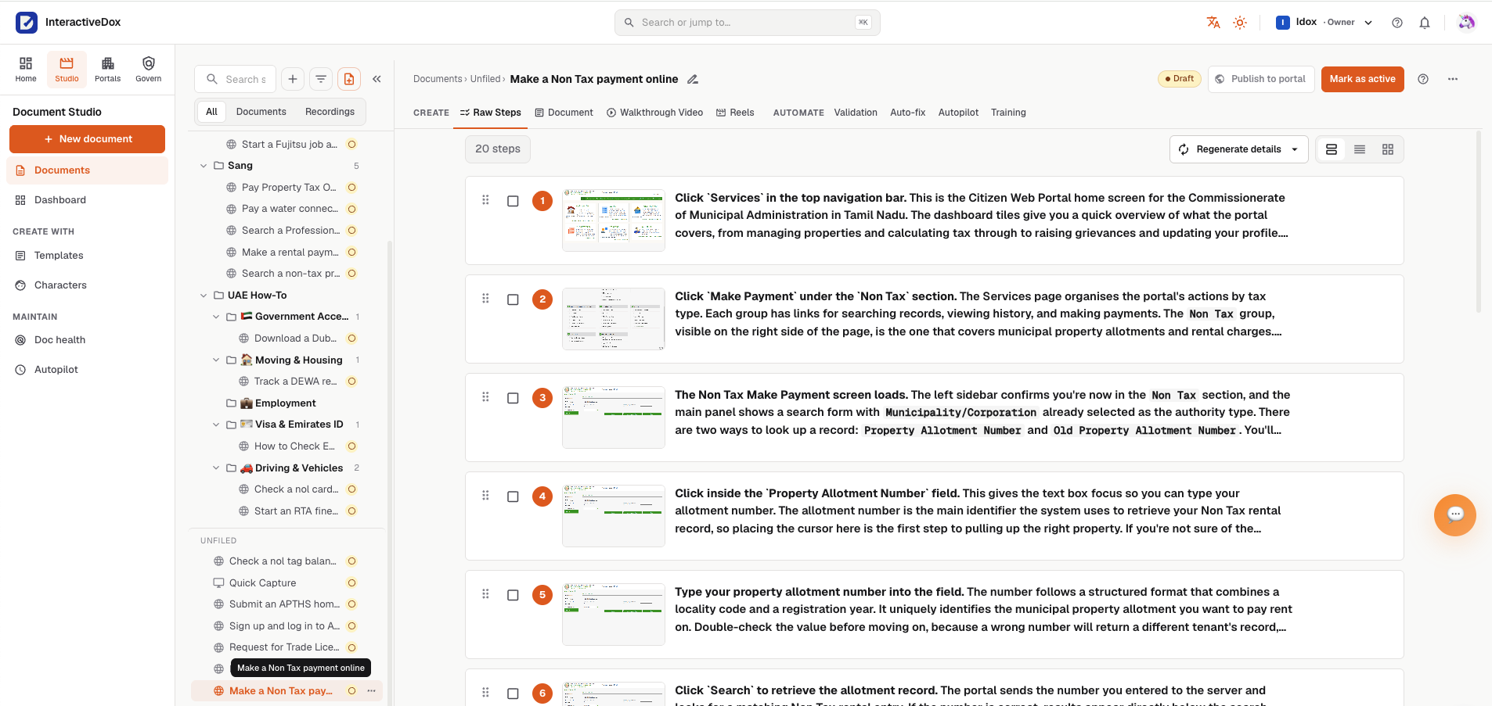Click the New document button

click(87, 139)
